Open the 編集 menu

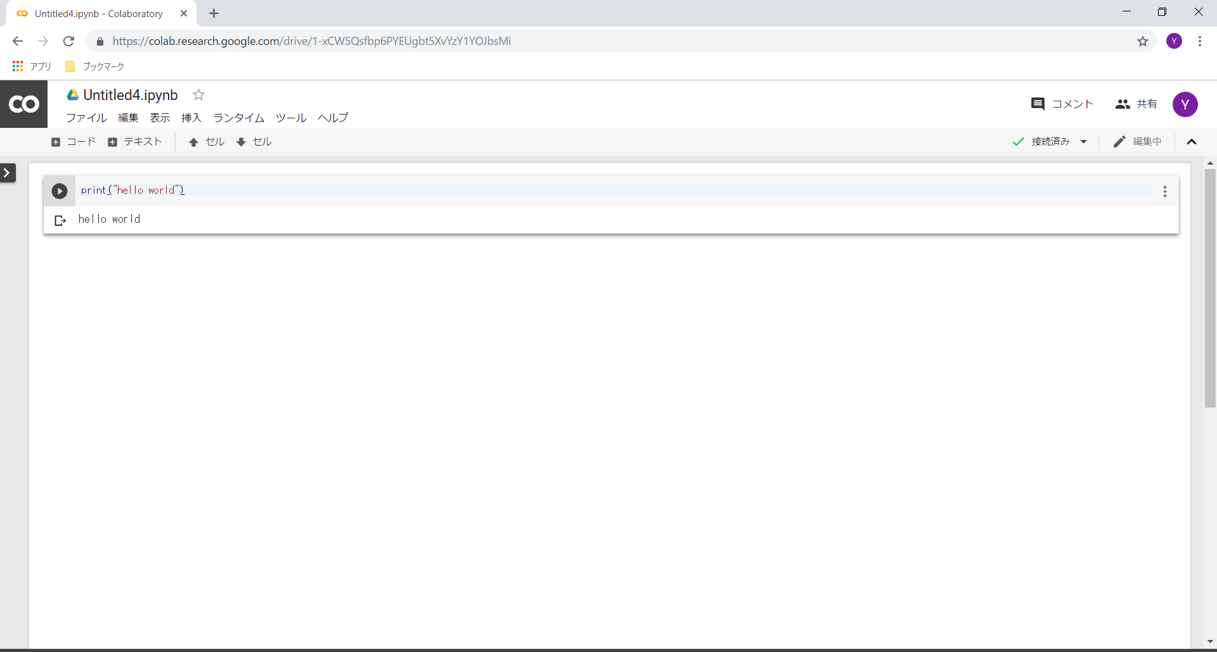pos(128,118)
